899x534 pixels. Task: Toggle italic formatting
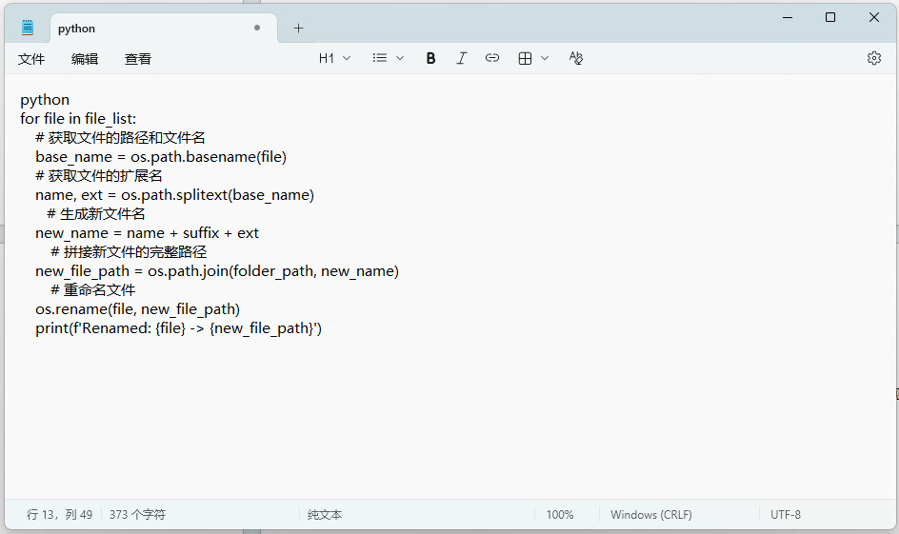(462, 58)
